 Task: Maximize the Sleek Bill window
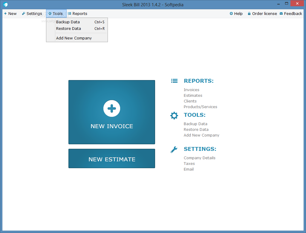click(287, 4)
